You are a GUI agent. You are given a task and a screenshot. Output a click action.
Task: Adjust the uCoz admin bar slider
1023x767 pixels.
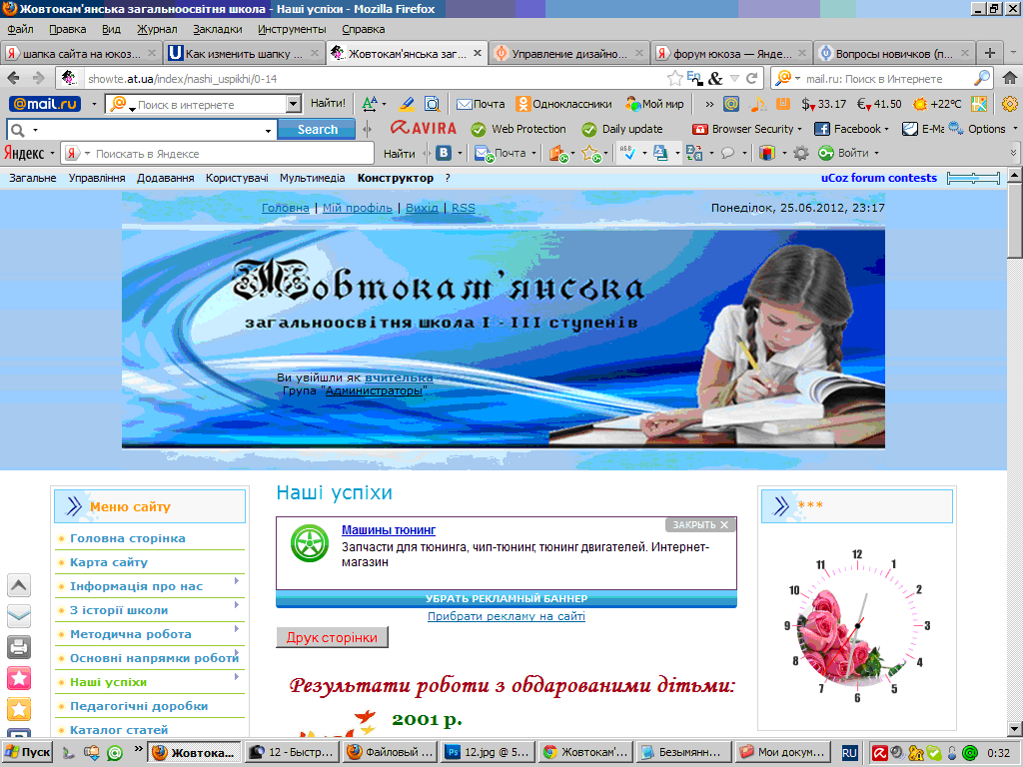coord(973,178)
